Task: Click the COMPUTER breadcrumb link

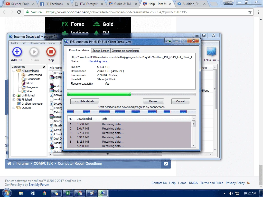Action: click(x=43, y=163)
